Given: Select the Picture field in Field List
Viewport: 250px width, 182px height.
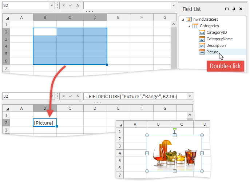Looking at the screenshot, I should point(212,52).
